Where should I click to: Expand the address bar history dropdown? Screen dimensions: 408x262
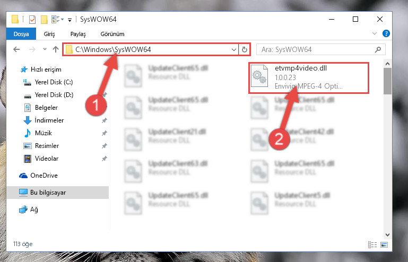[233, 49]
